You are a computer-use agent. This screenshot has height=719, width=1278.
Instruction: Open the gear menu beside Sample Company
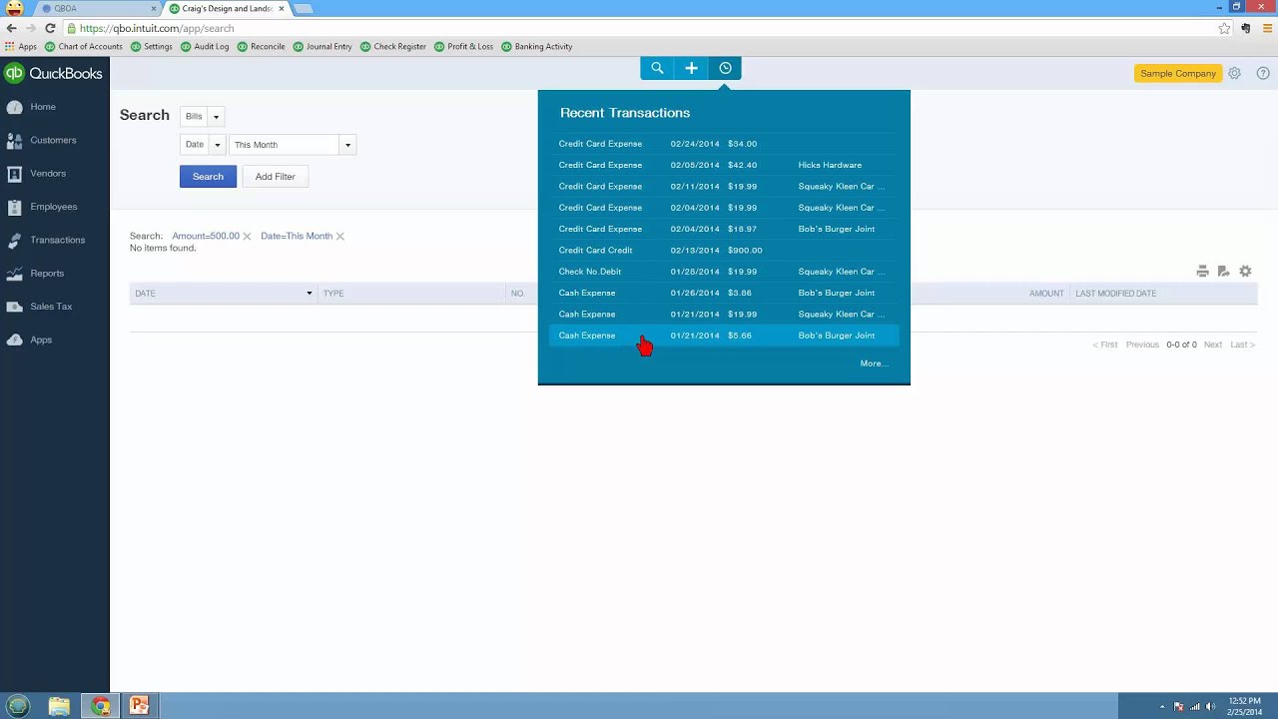(x=1235, y=73)
